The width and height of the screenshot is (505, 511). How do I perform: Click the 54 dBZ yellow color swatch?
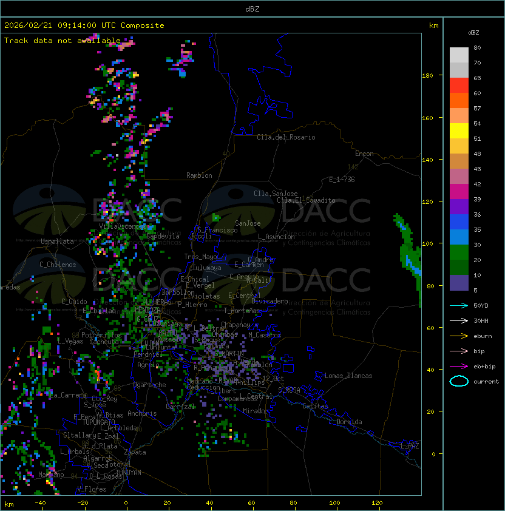click(x=459, y=130)
